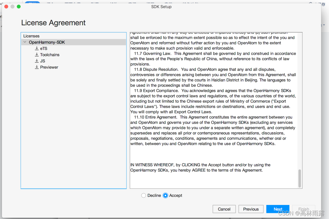Click the '11.7 Governing Law' paragraph text
Image resolution: width=329 pixels, height=219 pixels.
(x=213, y=59)
